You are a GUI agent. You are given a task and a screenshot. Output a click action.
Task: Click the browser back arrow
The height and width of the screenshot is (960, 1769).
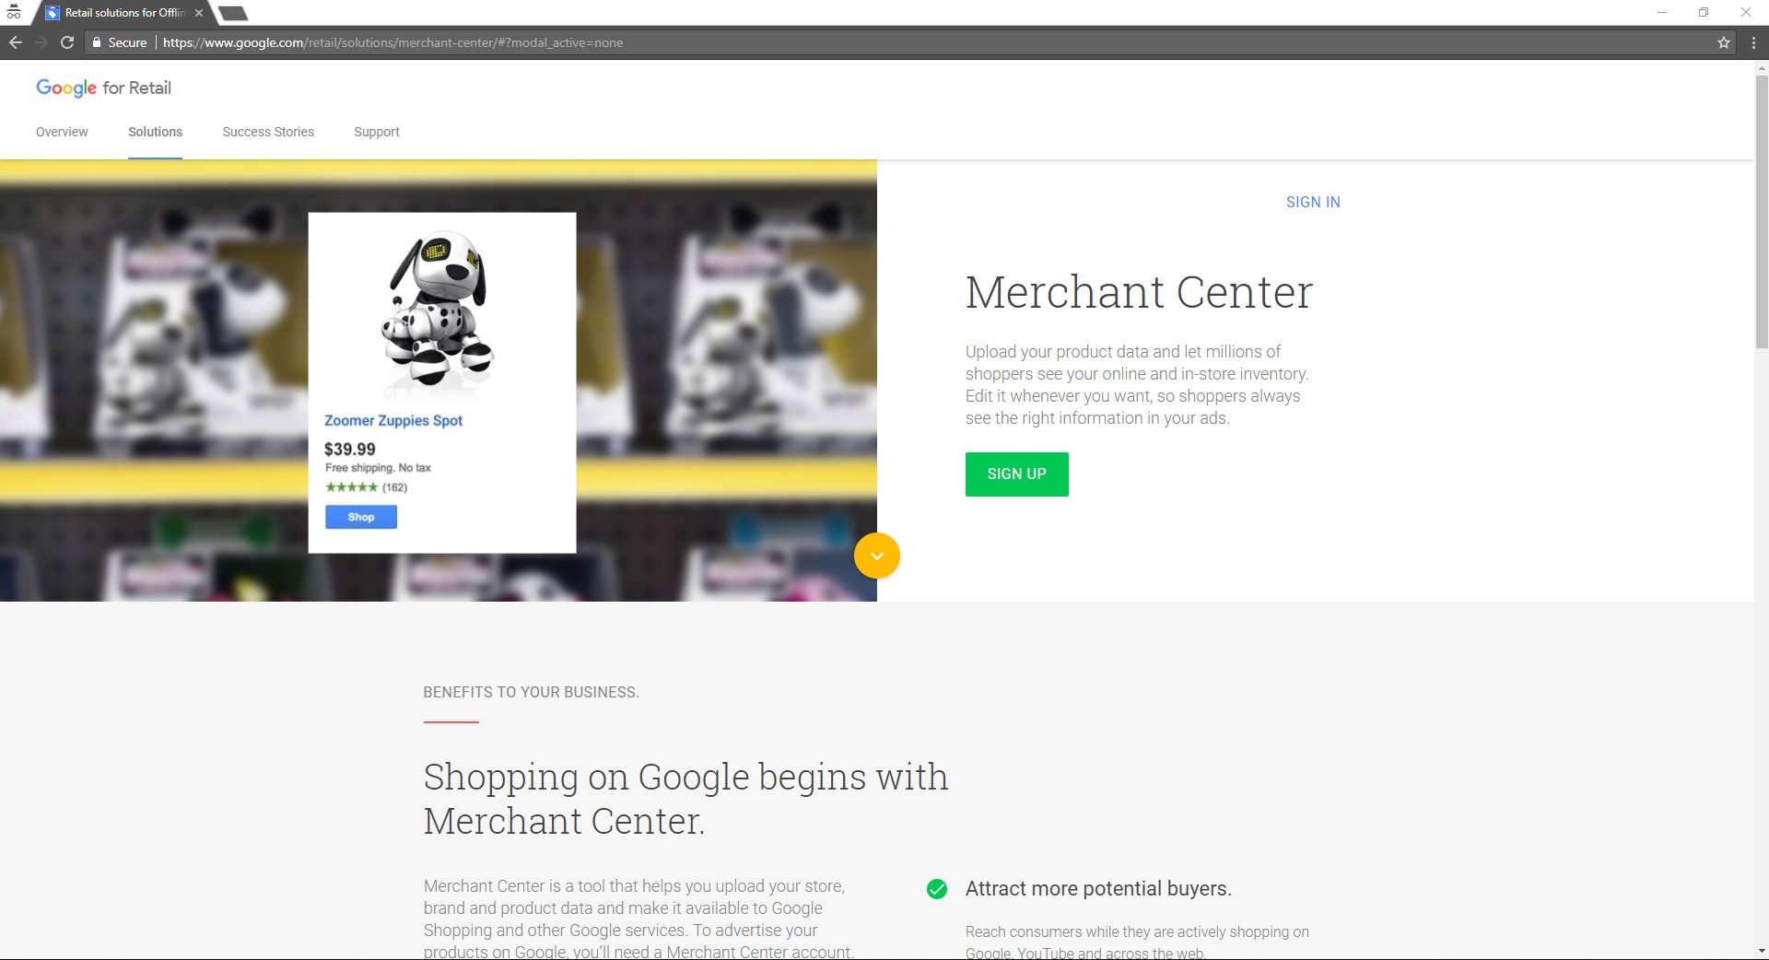click(x=16, y=42)
